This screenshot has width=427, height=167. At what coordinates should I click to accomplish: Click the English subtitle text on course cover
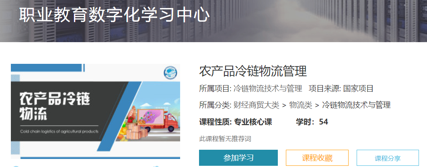click(59, 132)
